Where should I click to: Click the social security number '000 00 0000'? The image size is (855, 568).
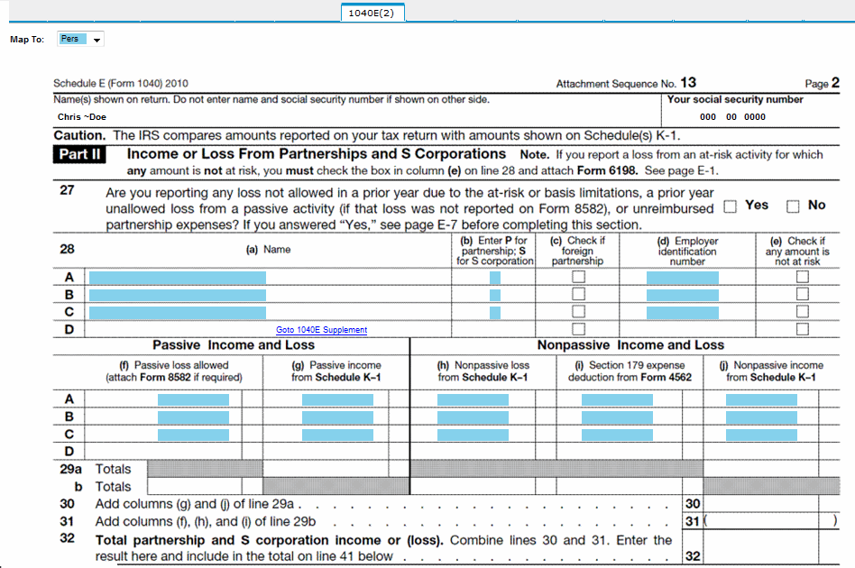tap(732, 116)
